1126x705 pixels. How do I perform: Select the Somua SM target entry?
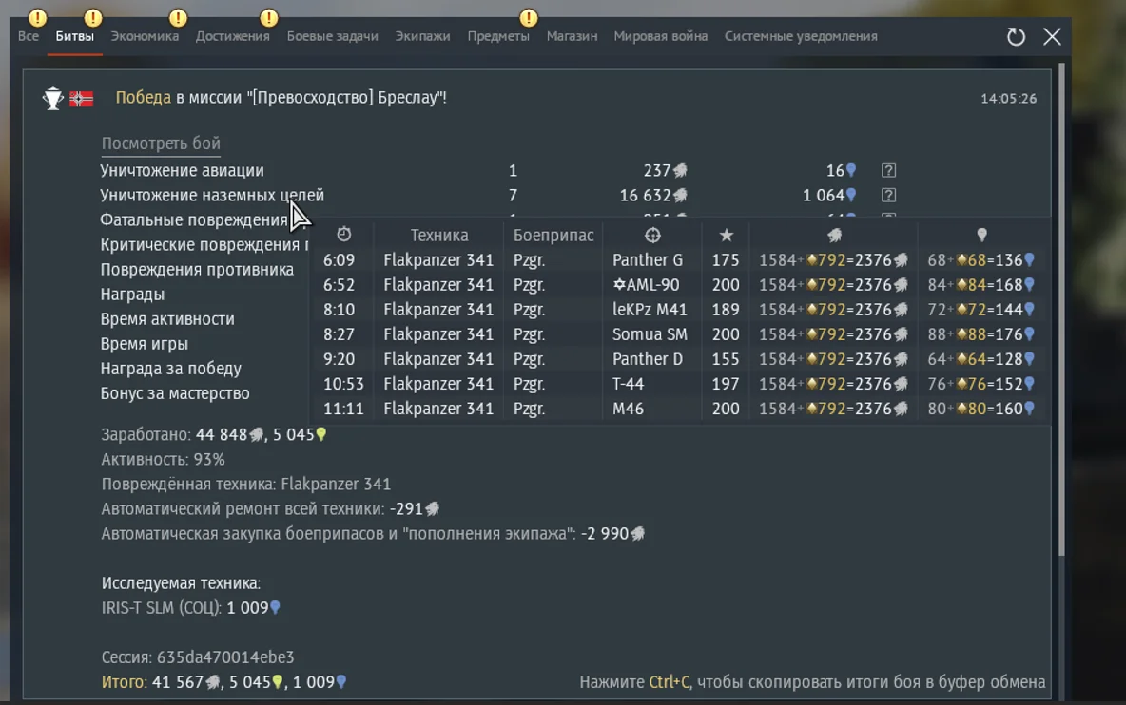tap(650, 334)
